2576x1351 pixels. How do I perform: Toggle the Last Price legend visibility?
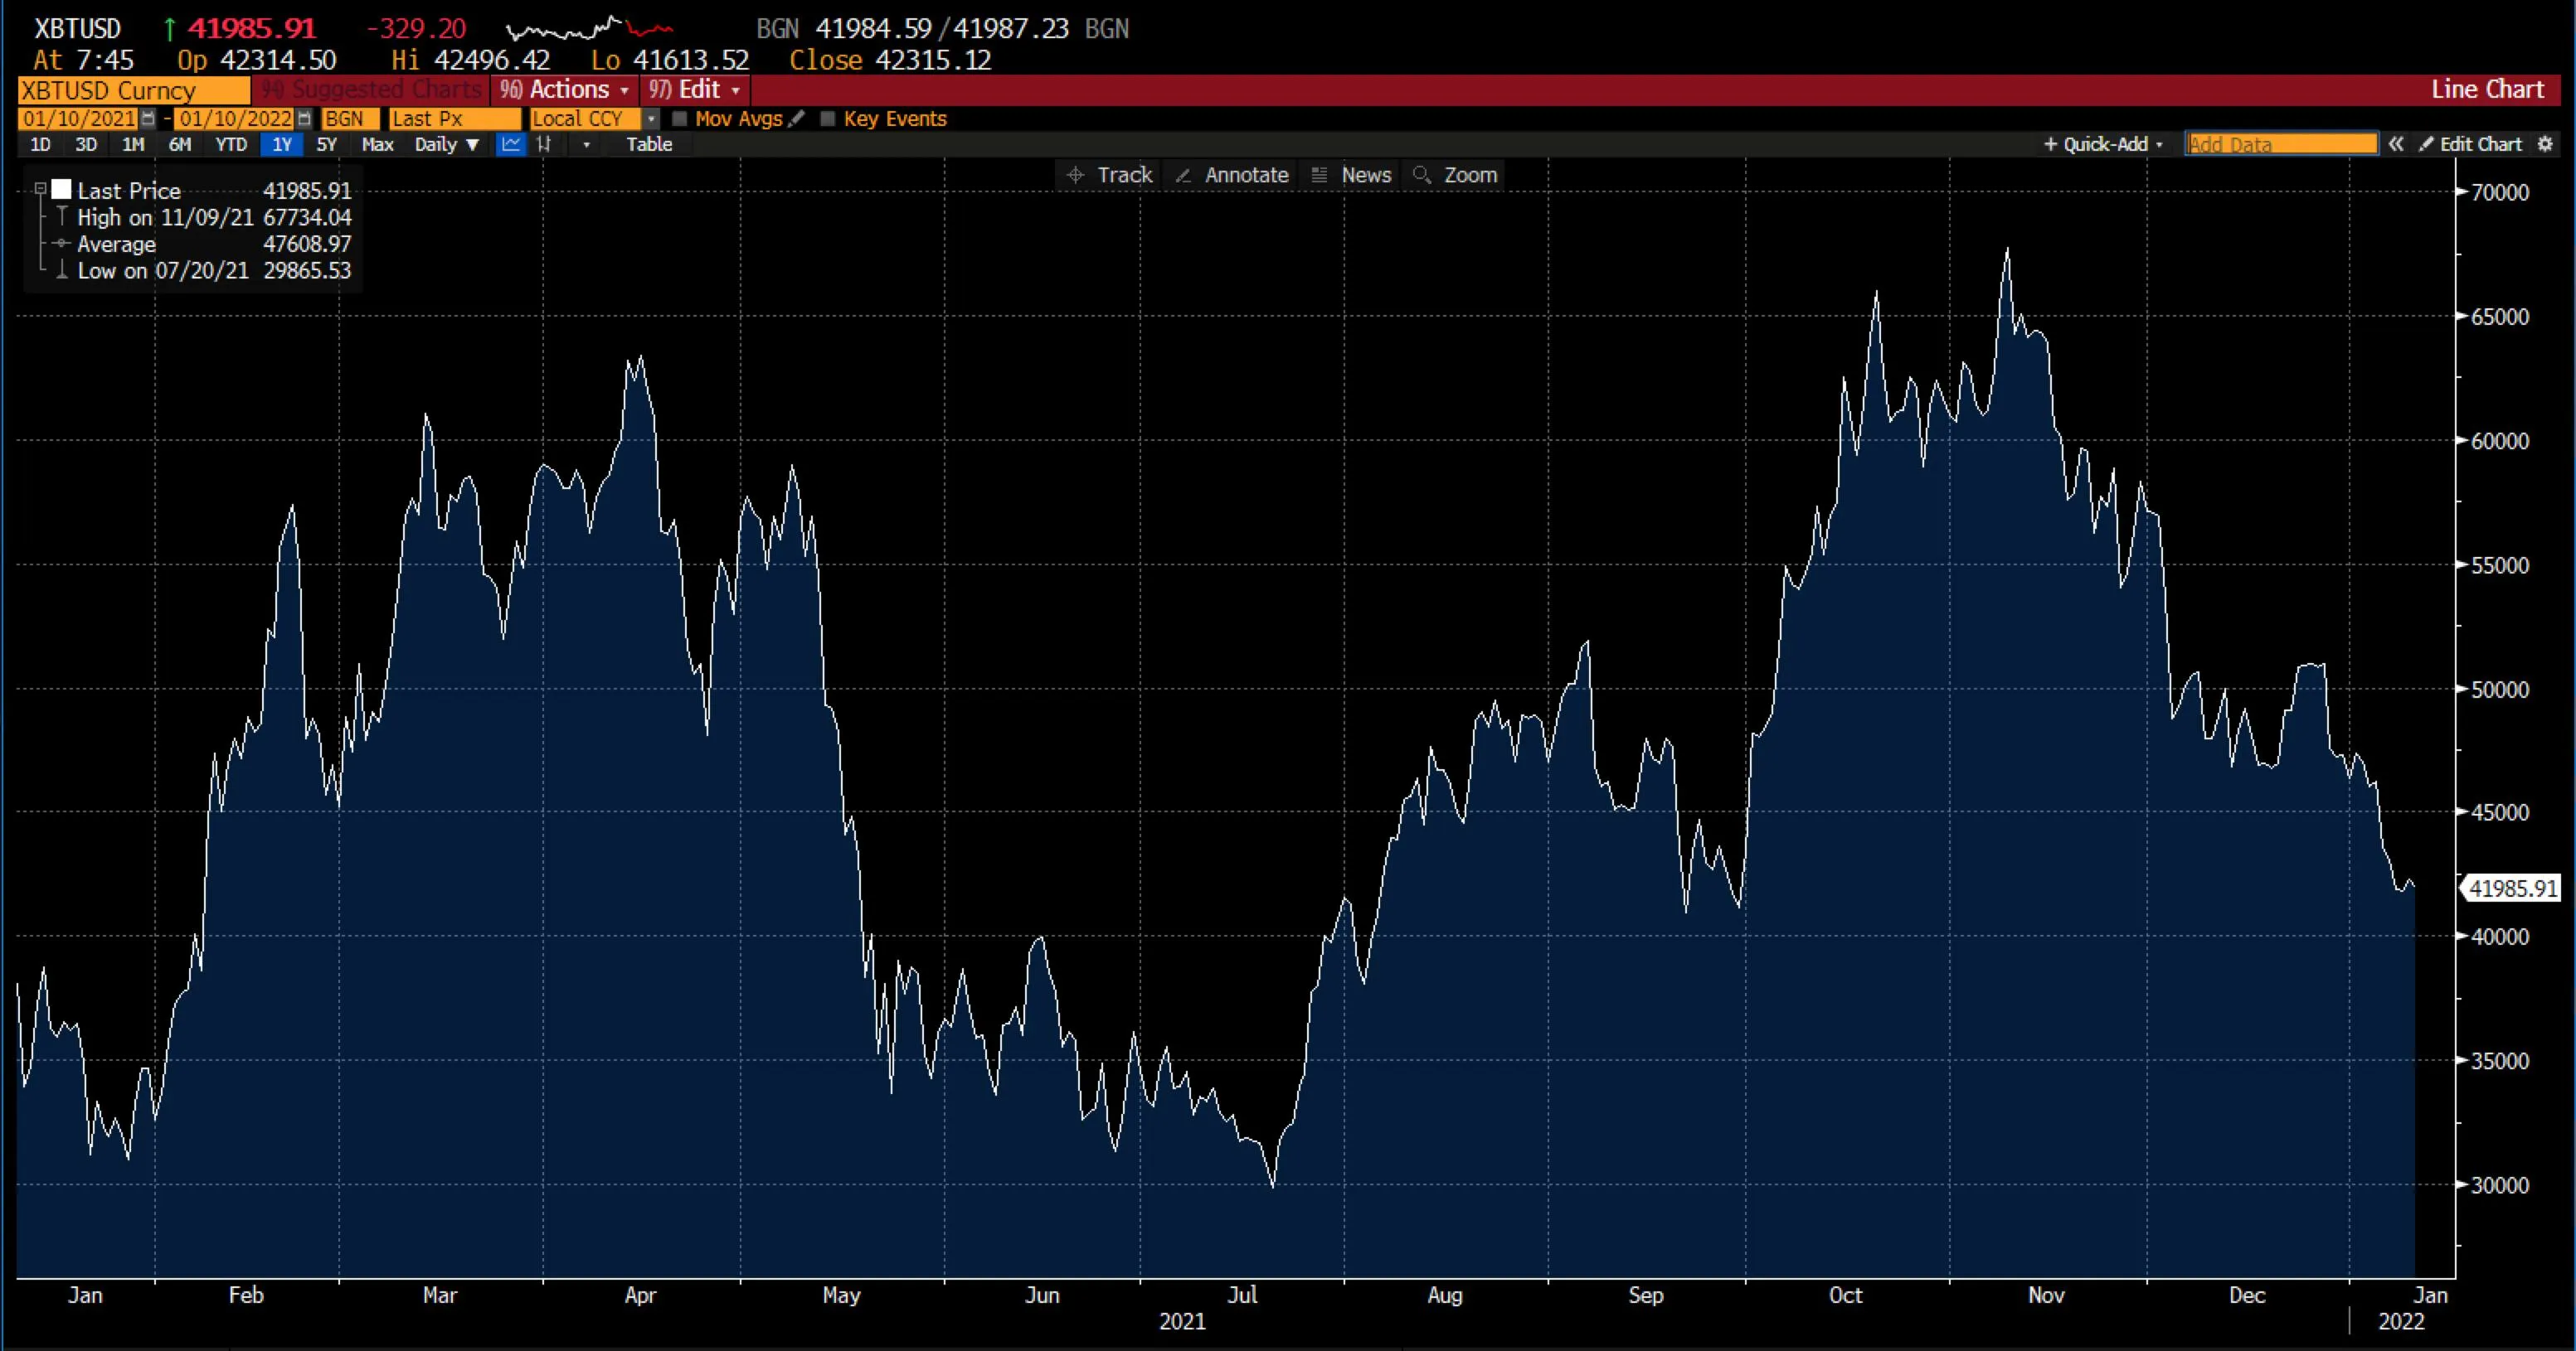[x=41, y=189]
